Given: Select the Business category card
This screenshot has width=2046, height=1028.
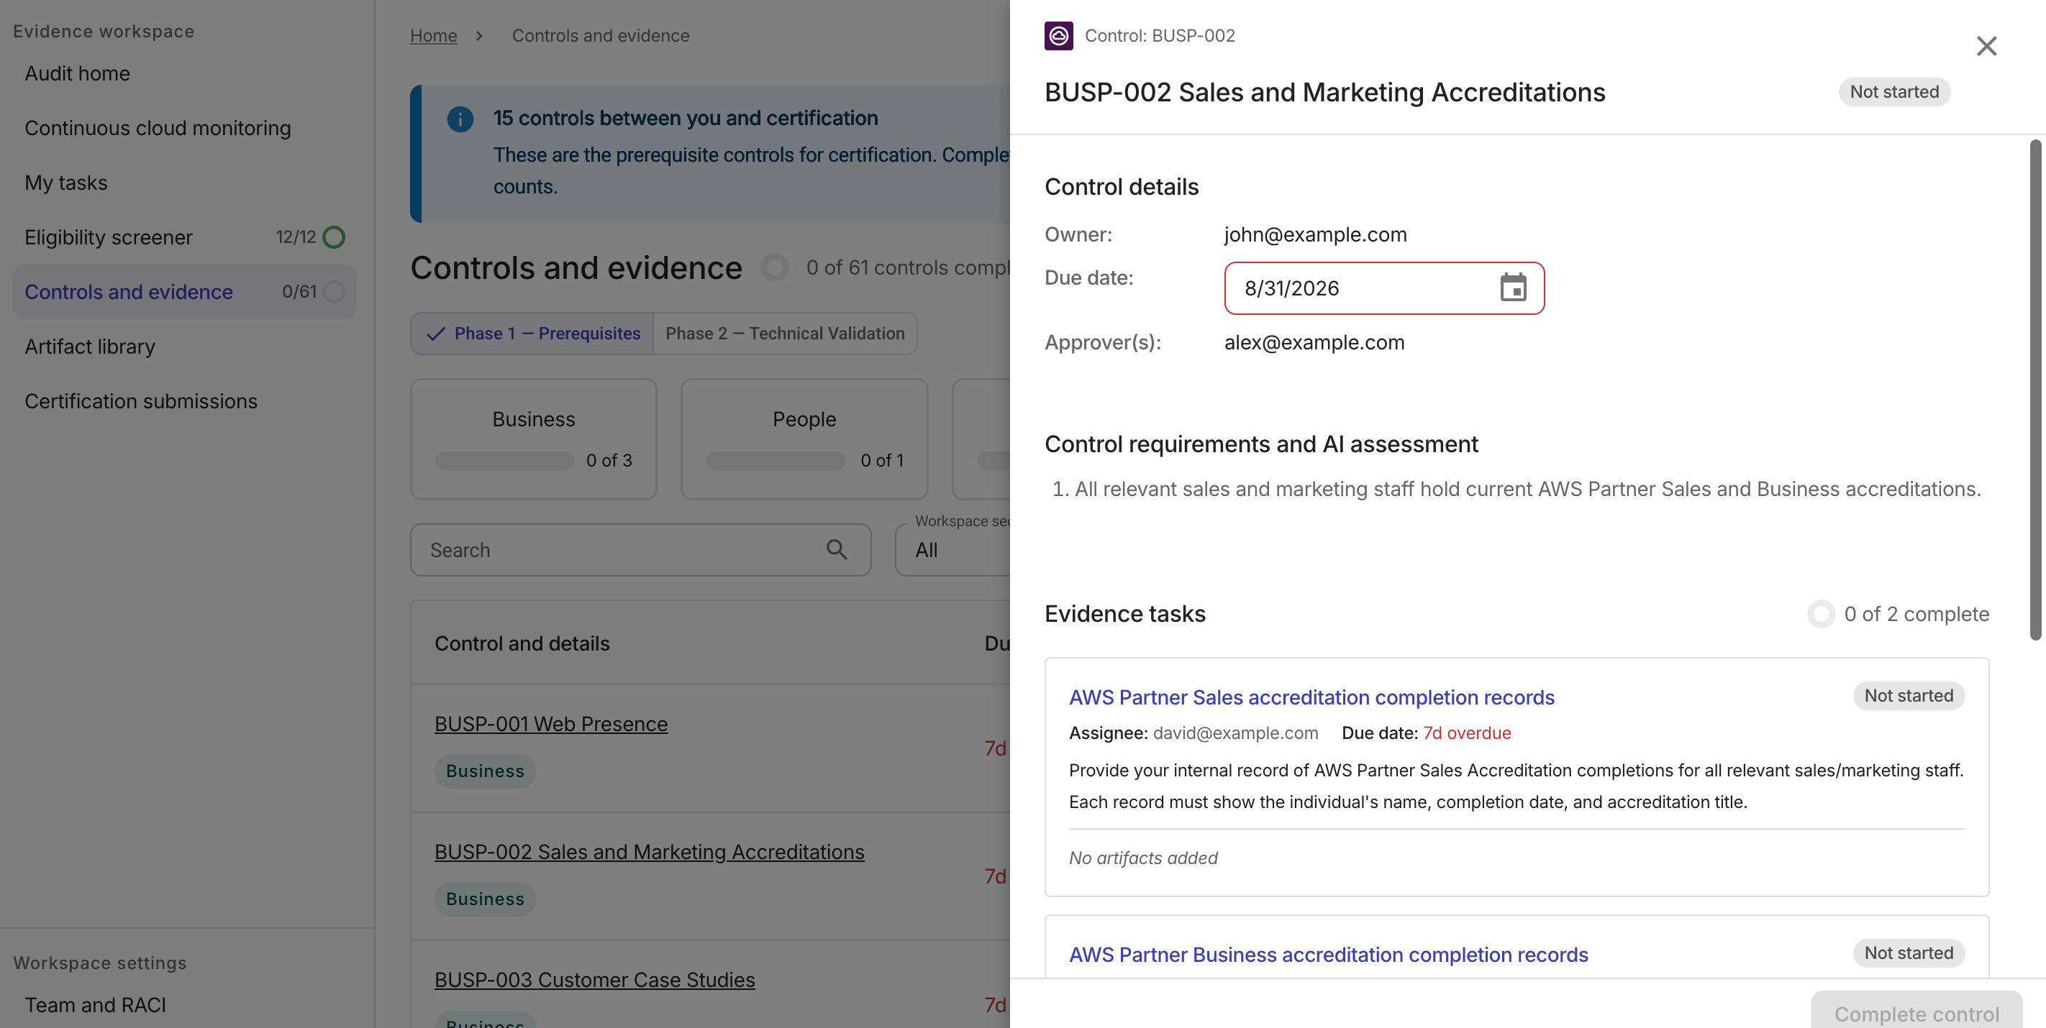Looking at the screenshot, I should point(534,439).
